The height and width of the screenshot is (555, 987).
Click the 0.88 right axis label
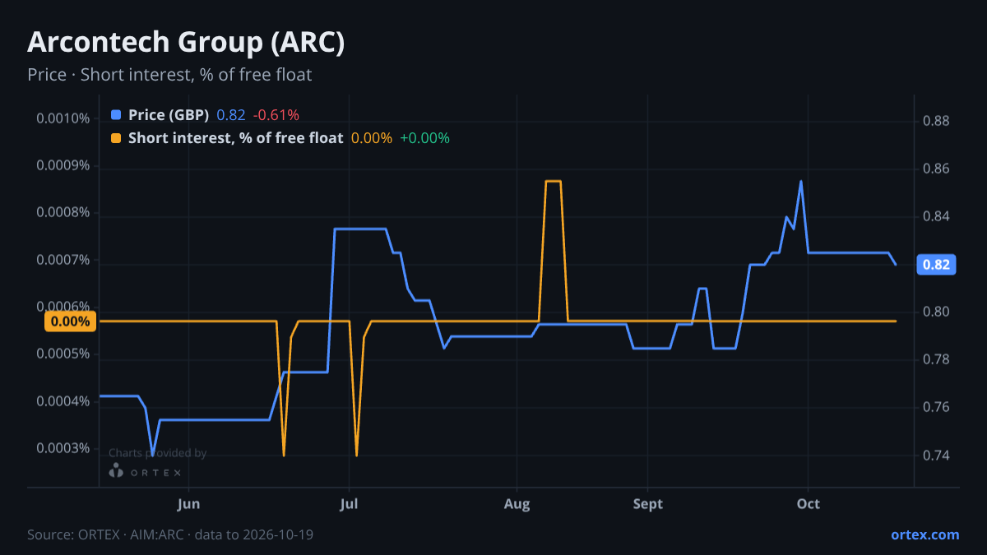[x=937, y=122]
